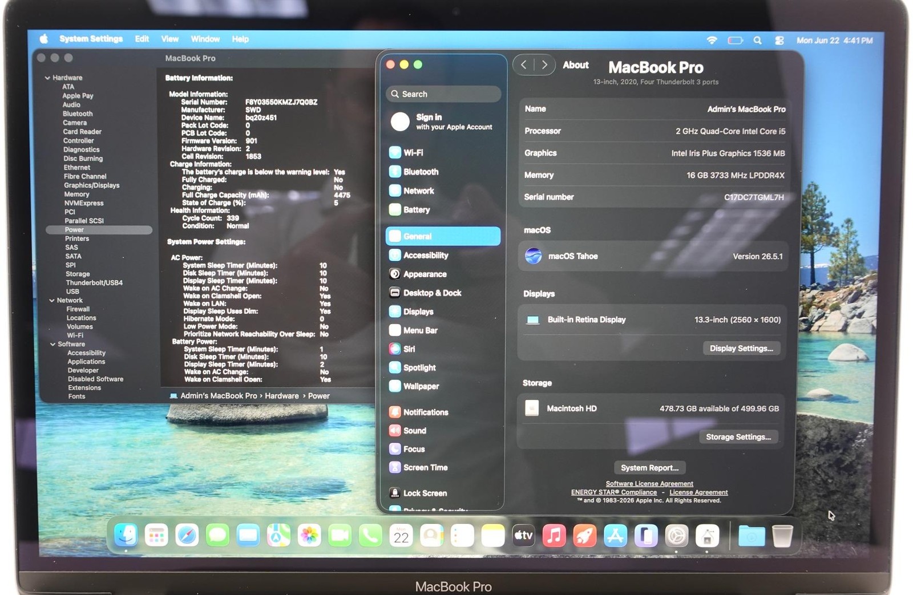Screen dimensions: 913x595
Task: Open Wi-Fi status in menu bar
Action: click(x=712, y=40)
